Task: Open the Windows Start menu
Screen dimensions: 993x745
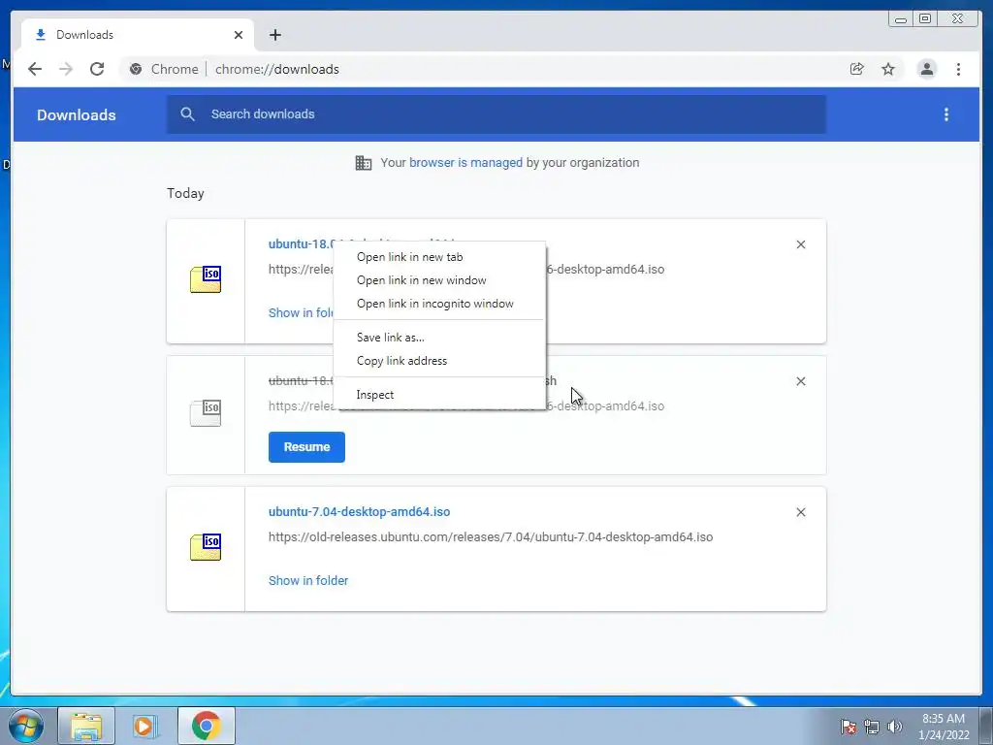Action: coord(25,726)
